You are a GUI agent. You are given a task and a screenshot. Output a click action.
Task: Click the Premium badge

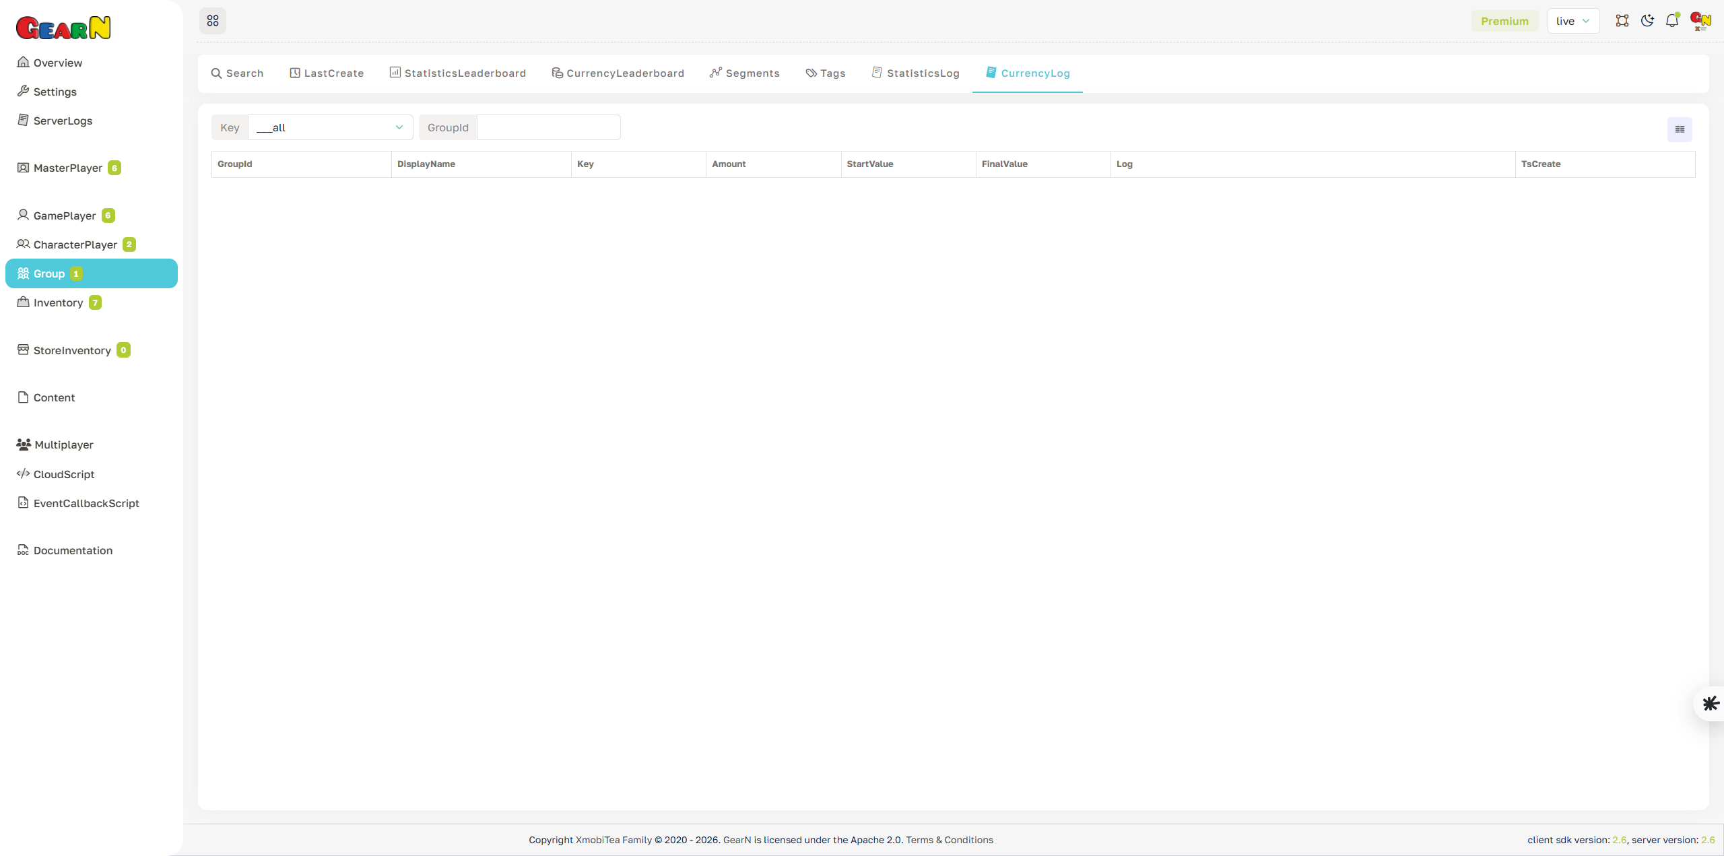[1504, 20]
